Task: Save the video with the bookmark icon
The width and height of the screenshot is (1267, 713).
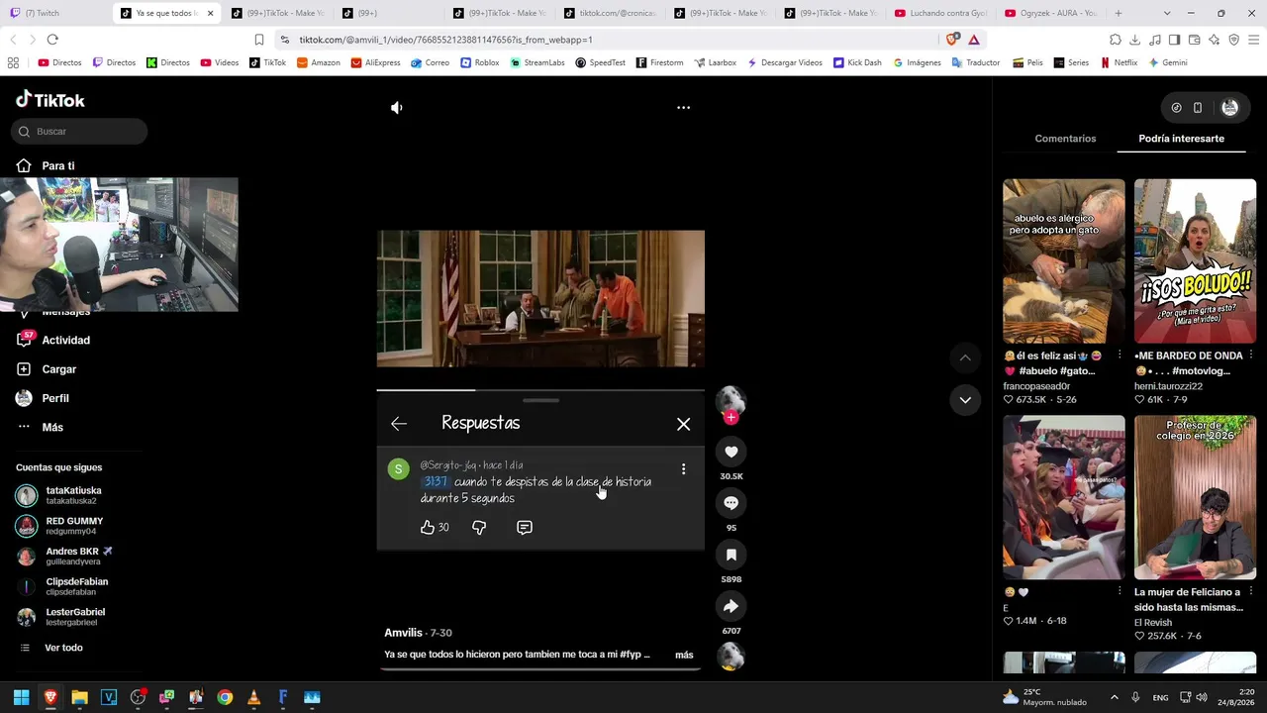Action: tap(731, 555)
